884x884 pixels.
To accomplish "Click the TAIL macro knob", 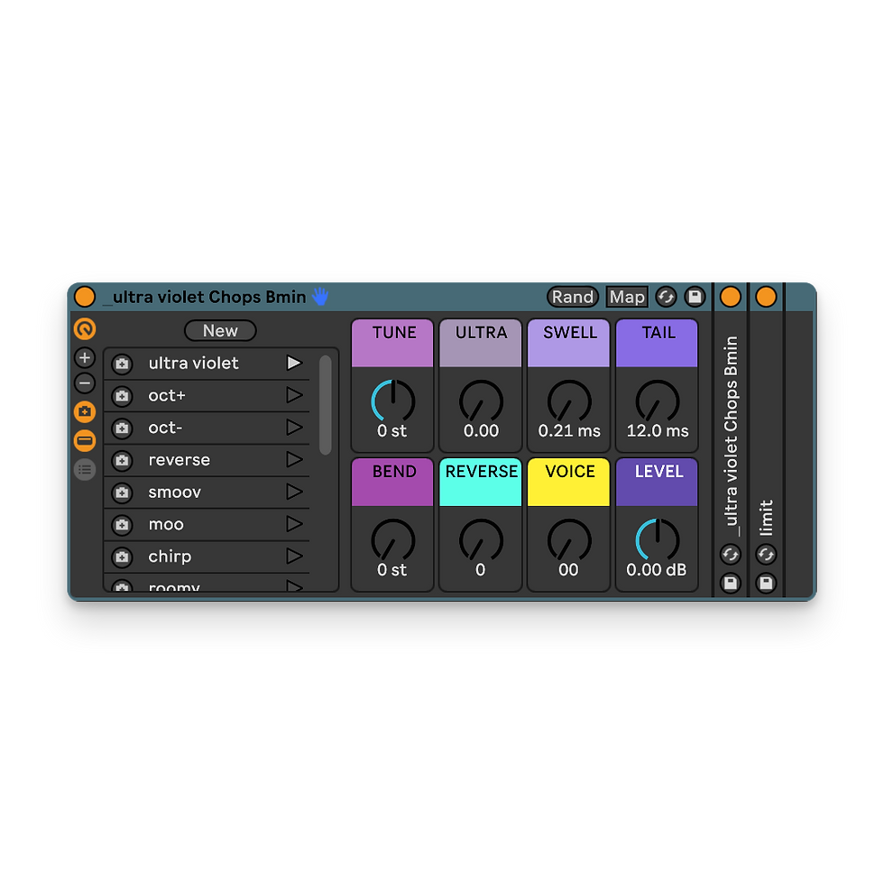I will [658, 401].
